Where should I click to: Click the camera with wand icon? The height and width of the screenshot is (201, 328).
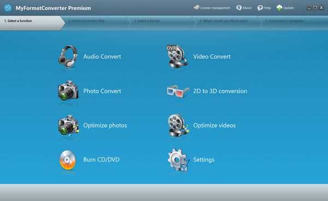(69, 125)
